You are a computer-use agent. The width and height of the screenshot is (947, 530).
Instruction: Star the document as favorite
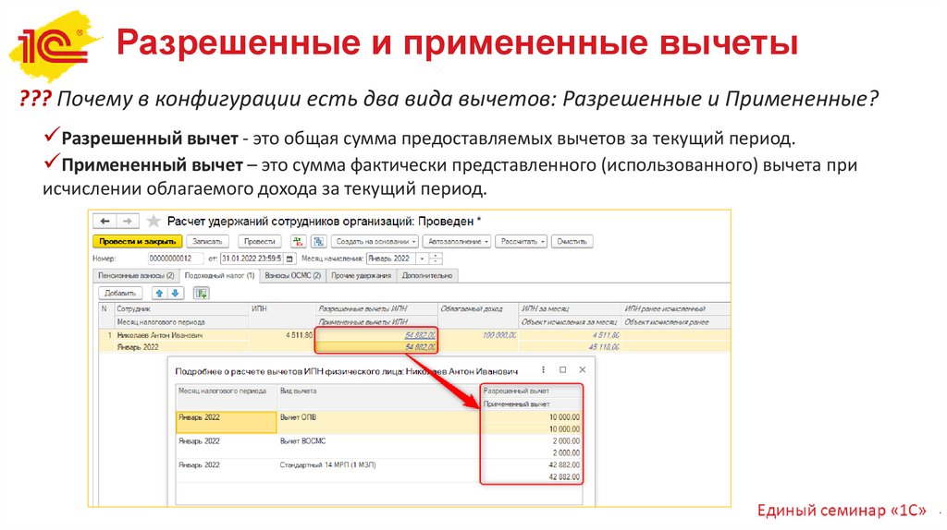point(153,223)
